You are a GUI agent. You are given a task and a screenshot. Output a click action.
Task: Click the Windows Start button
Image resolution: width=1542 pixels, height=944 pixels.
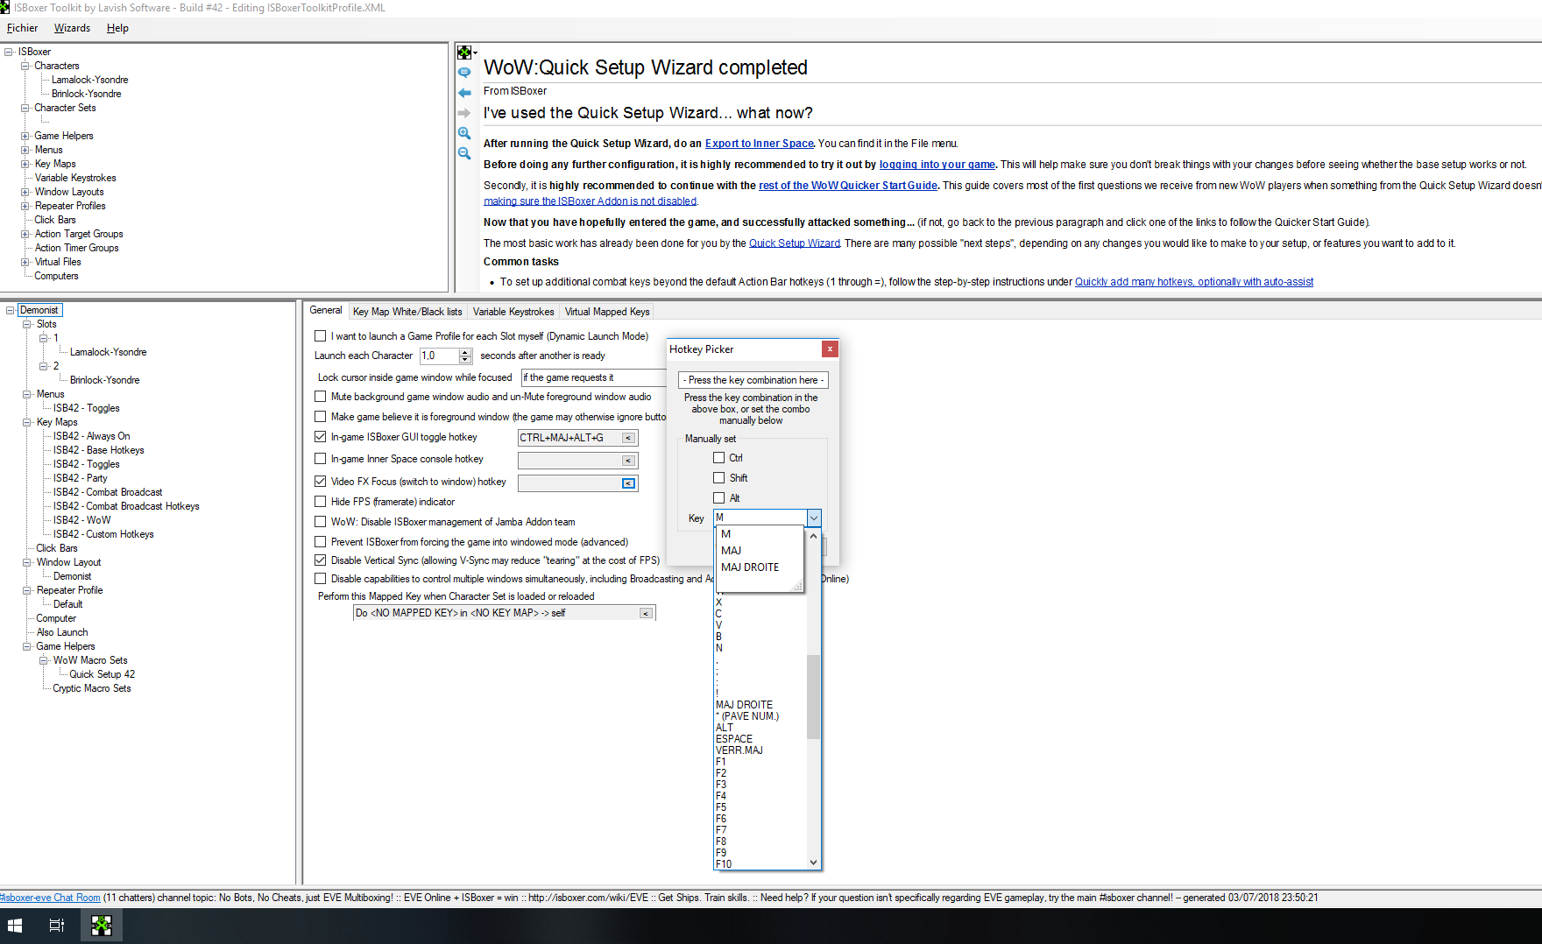coord(15,926)
